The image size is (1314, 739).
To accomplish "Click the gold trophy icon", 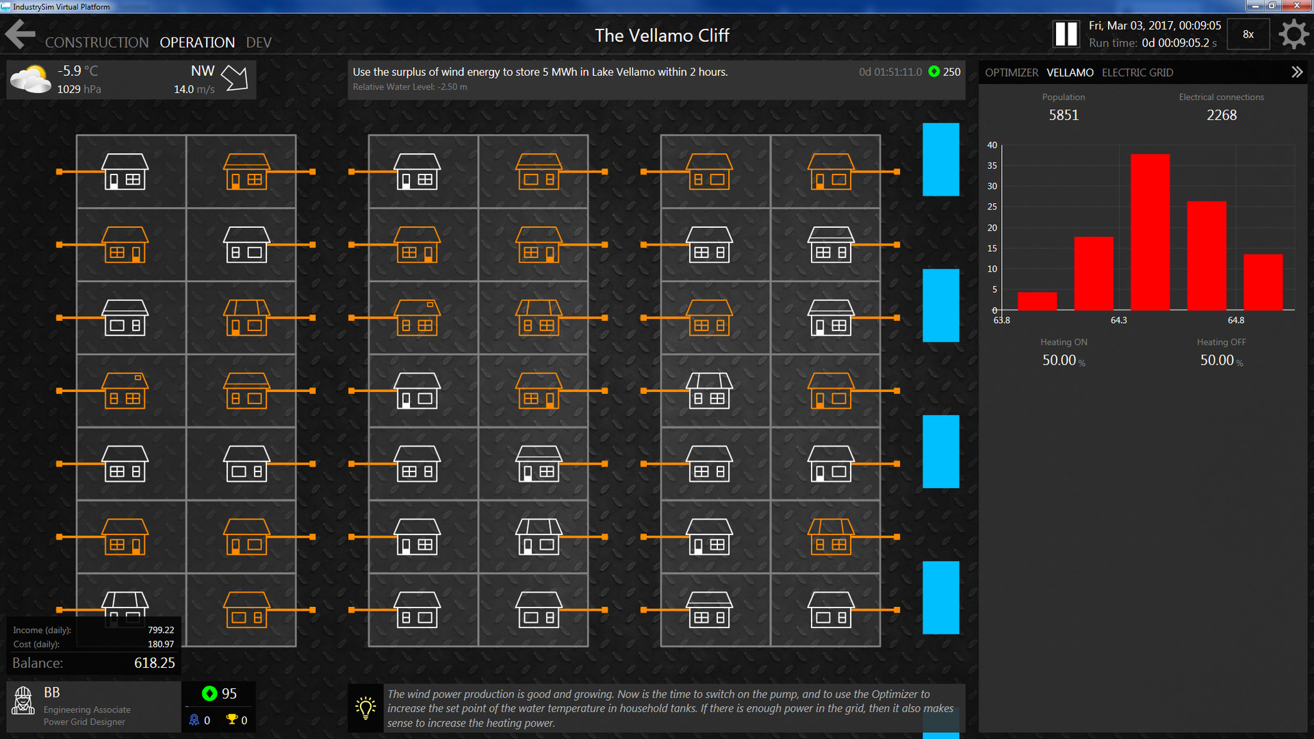I will pyautogui.click(x=232, y=719).
